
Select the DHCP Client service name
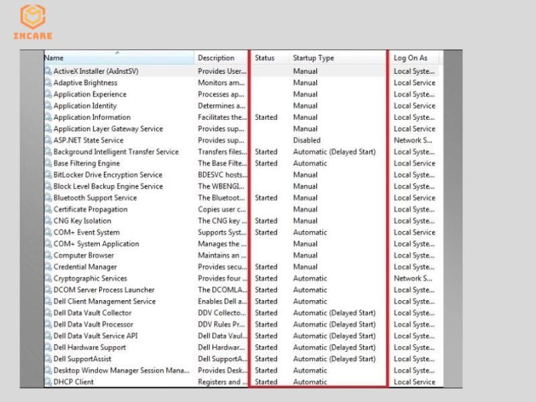pos(73,382)
